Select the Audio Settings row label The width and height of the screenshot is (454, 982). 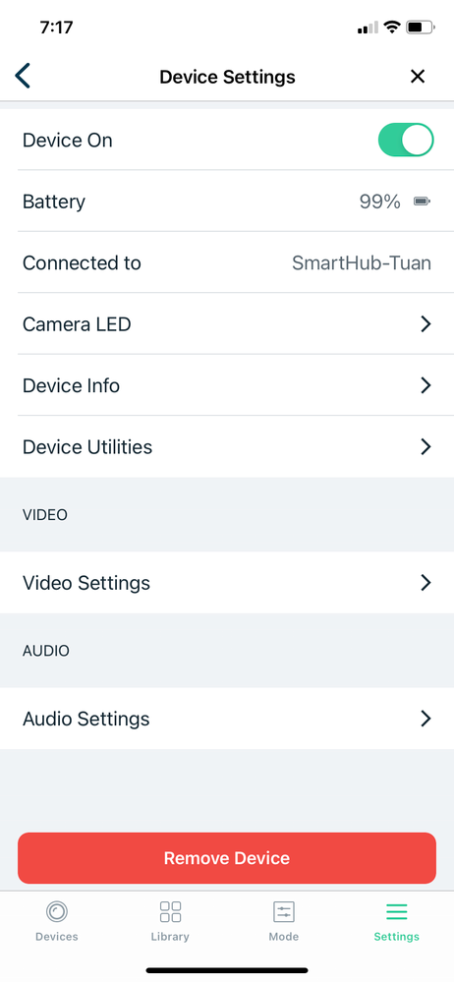[86, 719]
